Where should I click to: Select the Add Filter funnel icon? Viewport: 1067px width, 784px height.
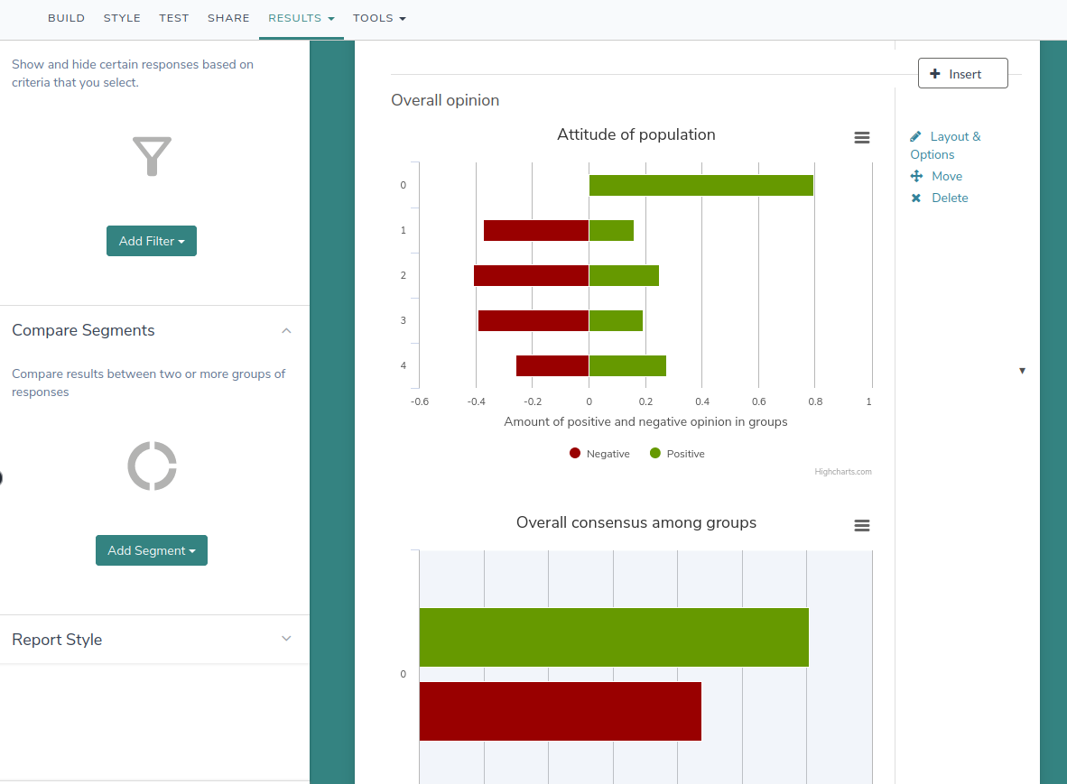tap(152, 157)
